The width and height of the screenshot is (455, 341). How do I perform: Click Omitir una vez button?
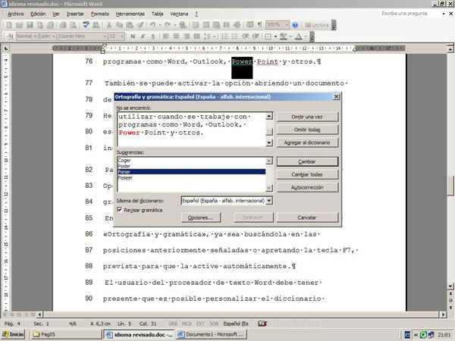307,117
